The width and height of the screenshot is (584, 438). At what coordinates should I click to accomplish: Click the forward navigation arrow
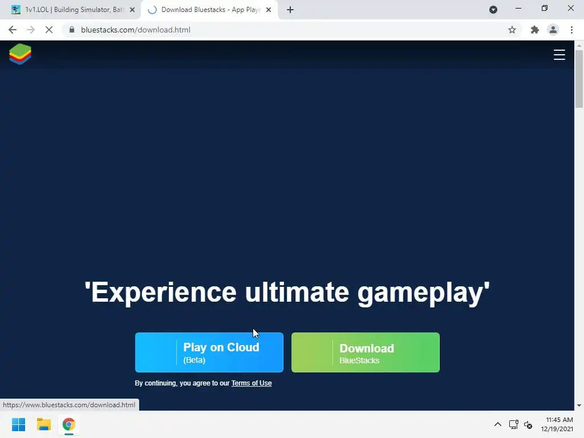(x=31, y=30)
